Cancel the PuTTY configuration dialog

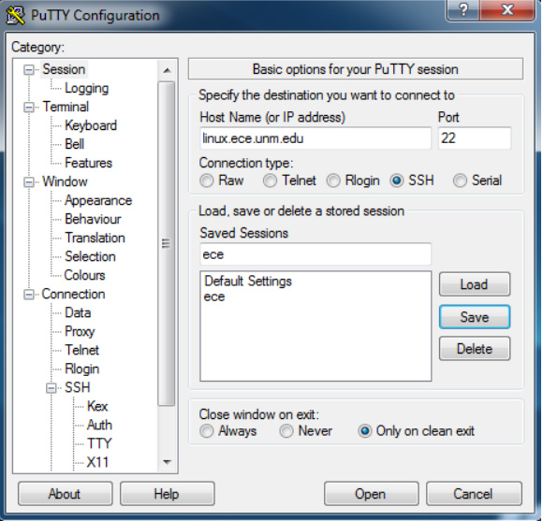474,494
